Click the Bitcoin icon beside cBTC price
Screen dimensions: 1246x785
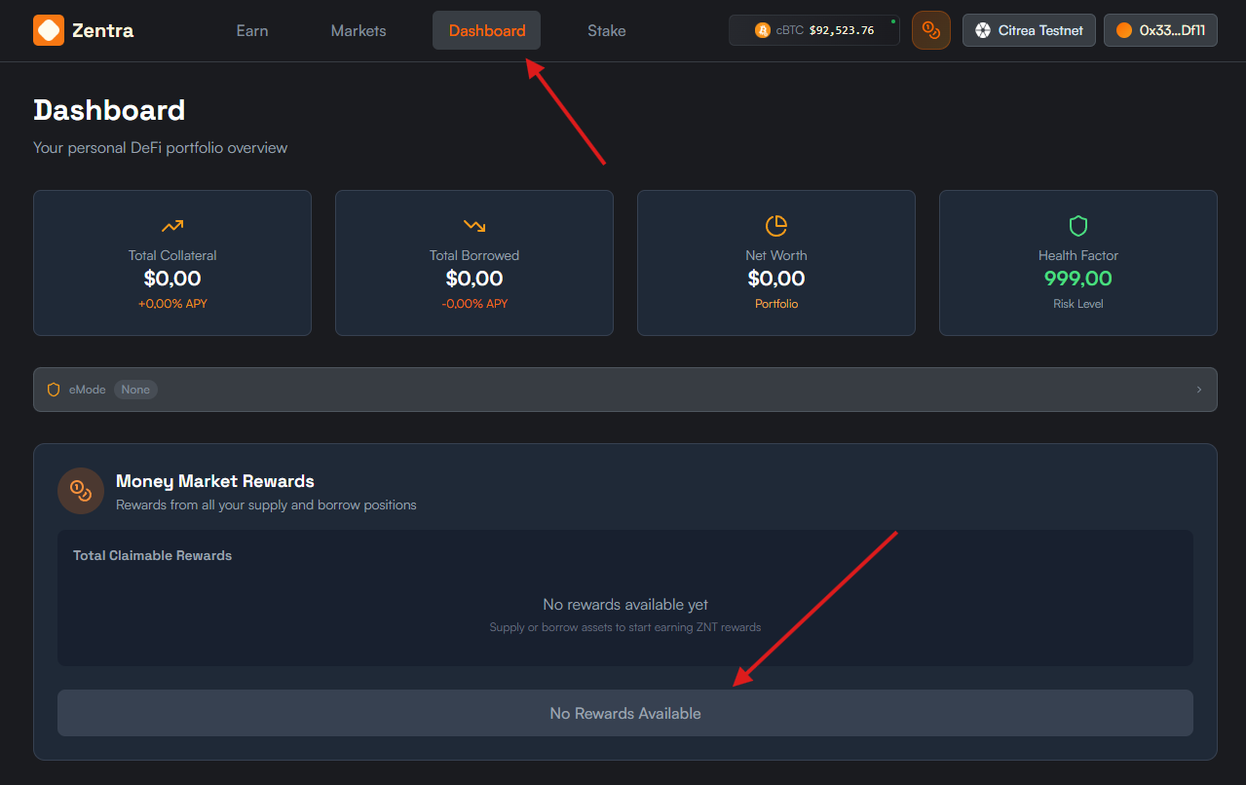(762, 30)
